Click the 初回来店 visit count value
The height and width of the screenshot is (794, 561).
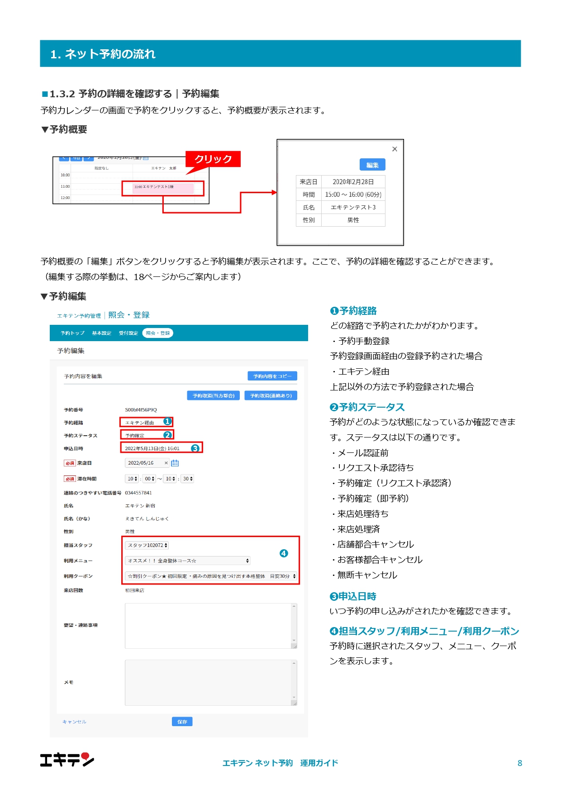pyautogui.click(x=135, y=590)
